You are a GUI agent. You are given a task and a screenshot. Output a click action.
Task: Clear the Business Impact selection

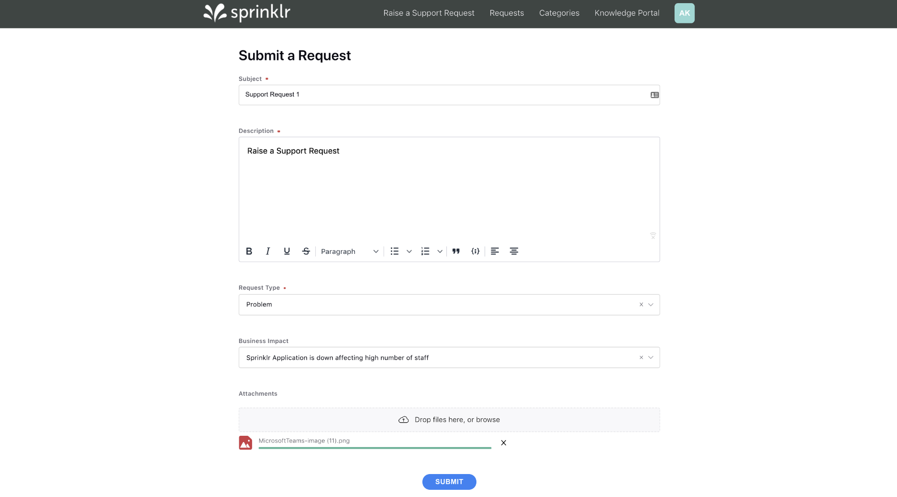point(641,357)
